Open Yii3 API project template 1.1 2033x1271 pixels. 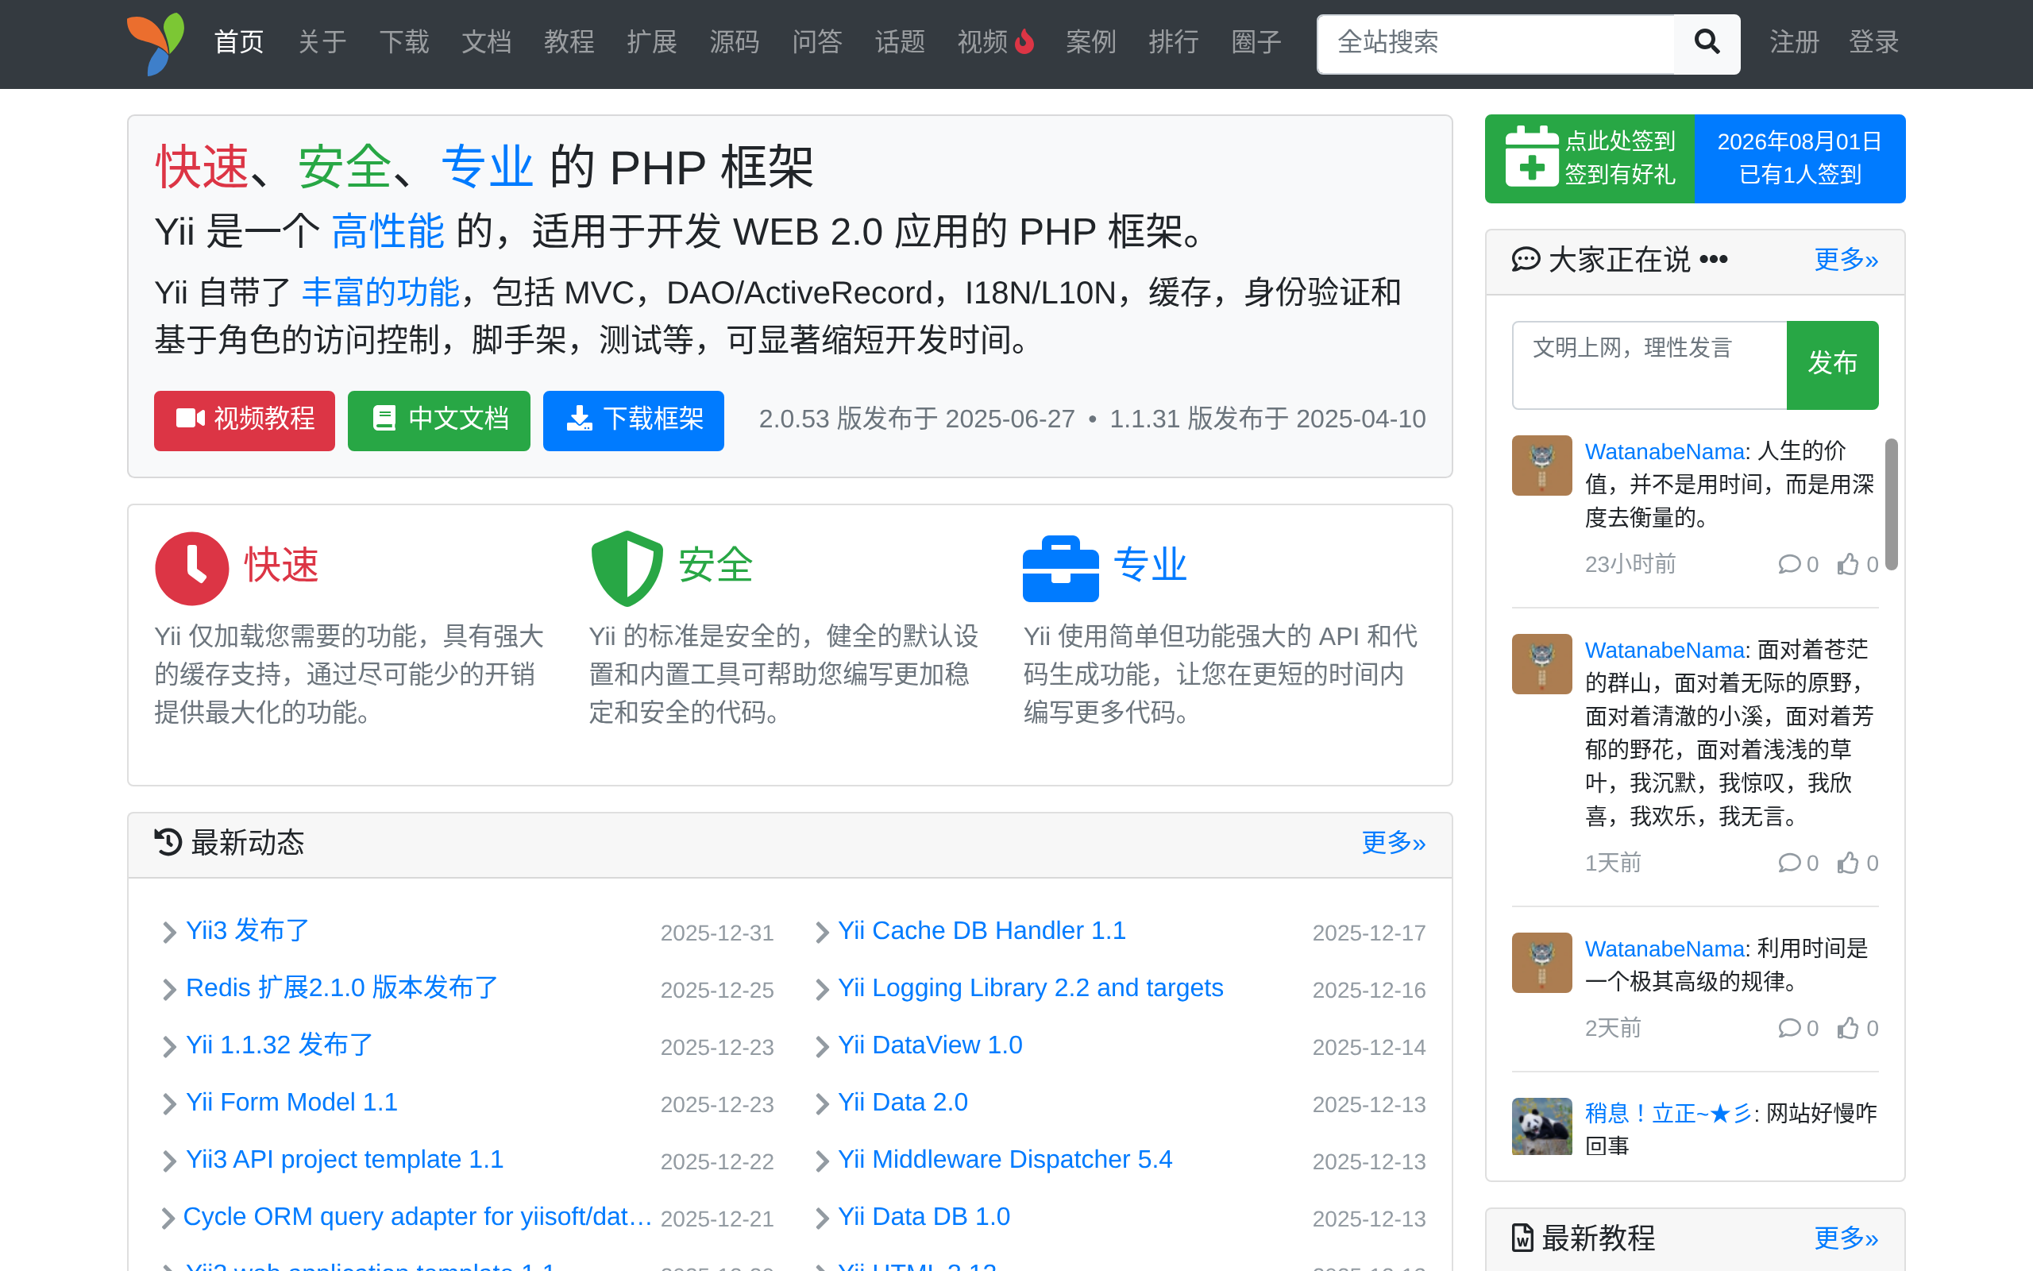pos(345,1159)
